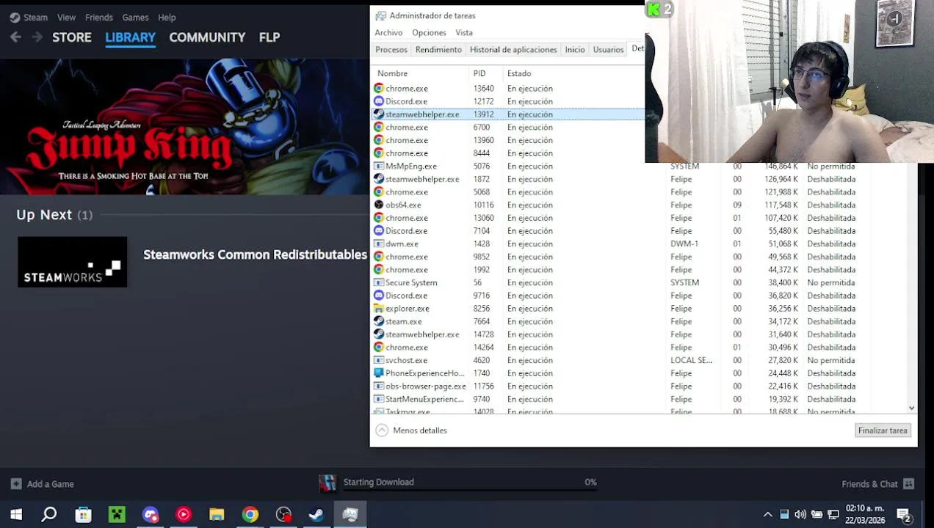This screenshot has height=528, width=934.
Task: Open Steam's Games menu
Action: pos(135,17)
